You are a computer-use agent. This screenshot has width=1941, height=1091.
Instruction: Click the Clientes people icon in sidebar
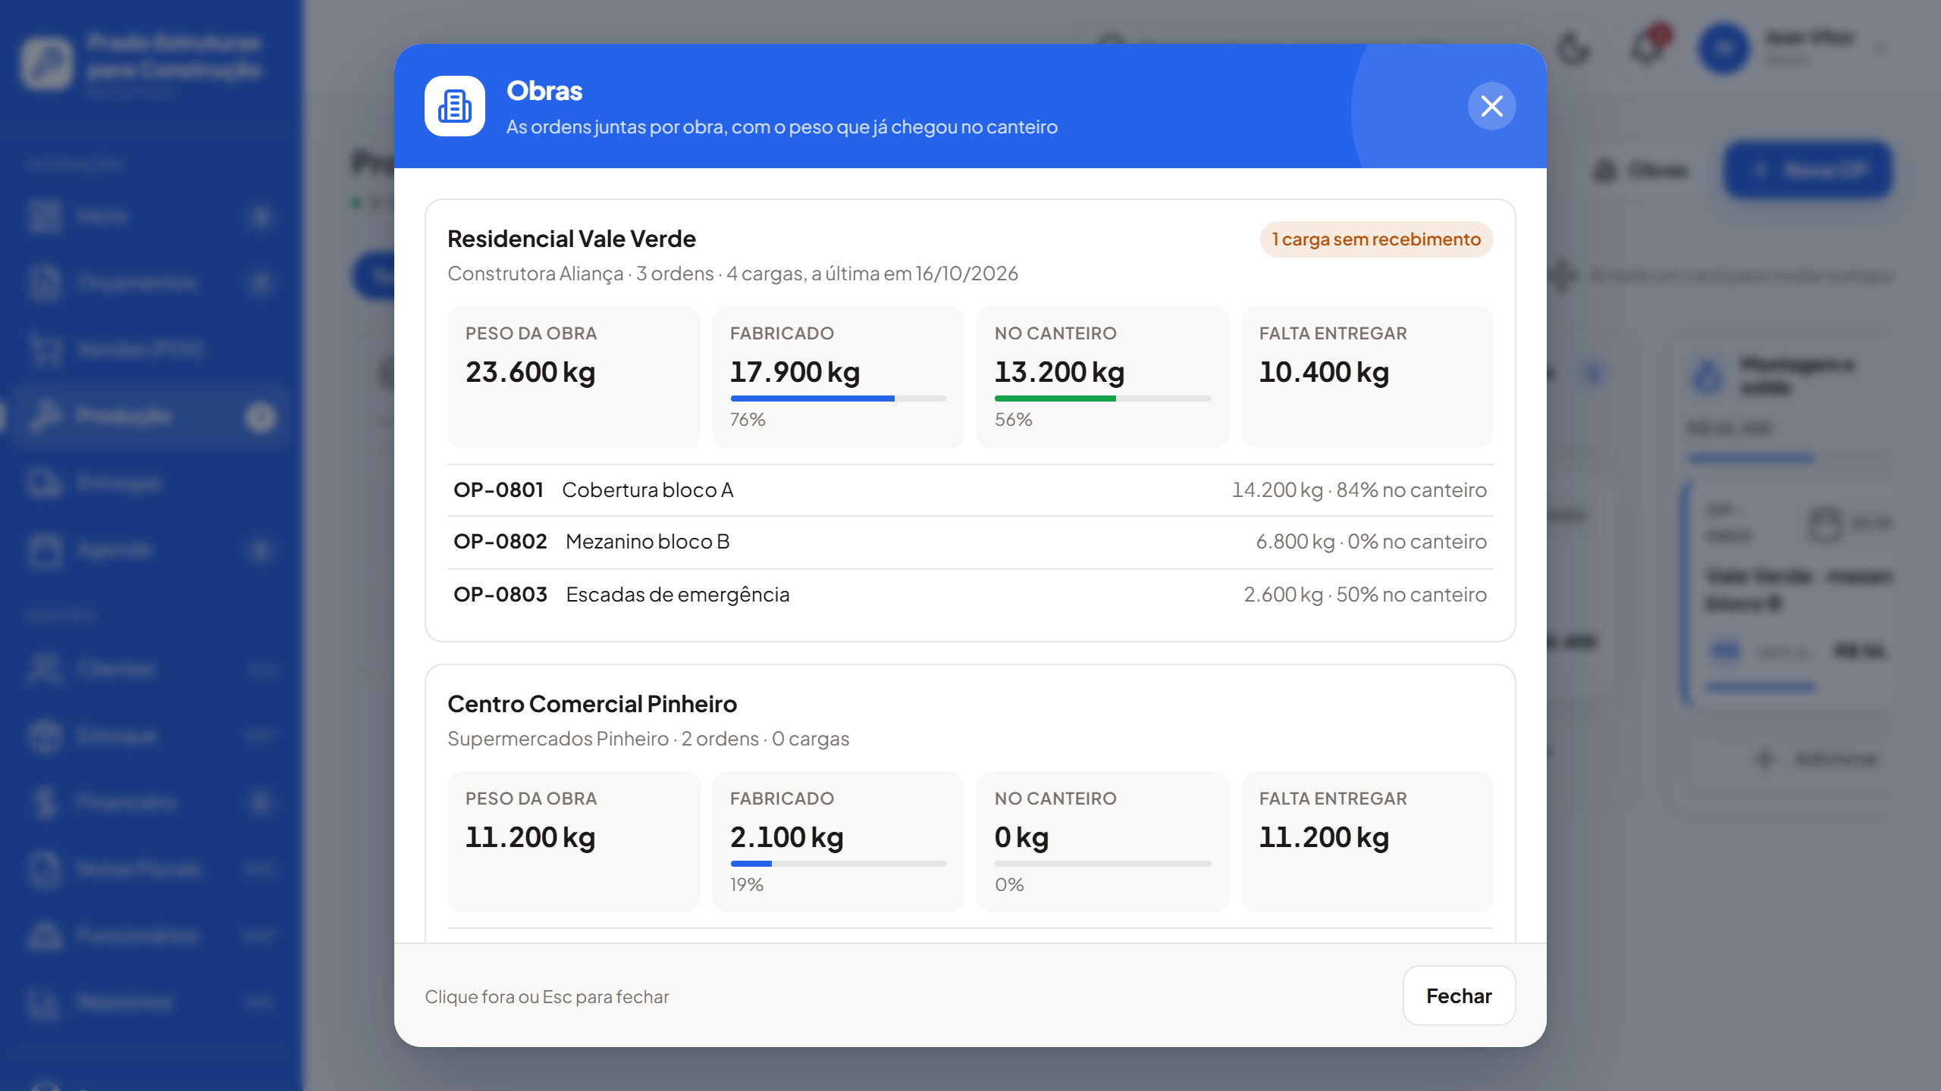point(46,669)
